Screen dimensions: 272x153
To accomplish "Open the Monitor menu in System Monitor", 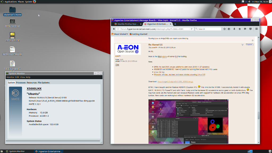I will click(10, 77).
